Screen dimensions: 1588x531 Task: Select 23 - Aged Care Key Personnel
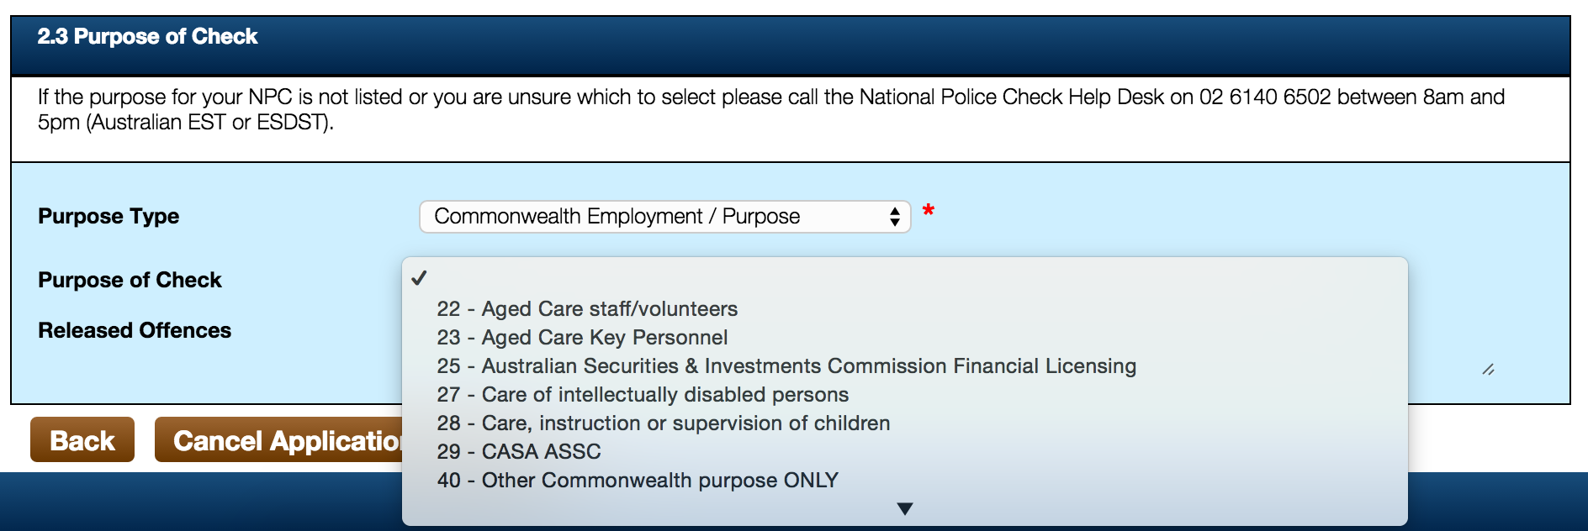[x=582, y=338]
